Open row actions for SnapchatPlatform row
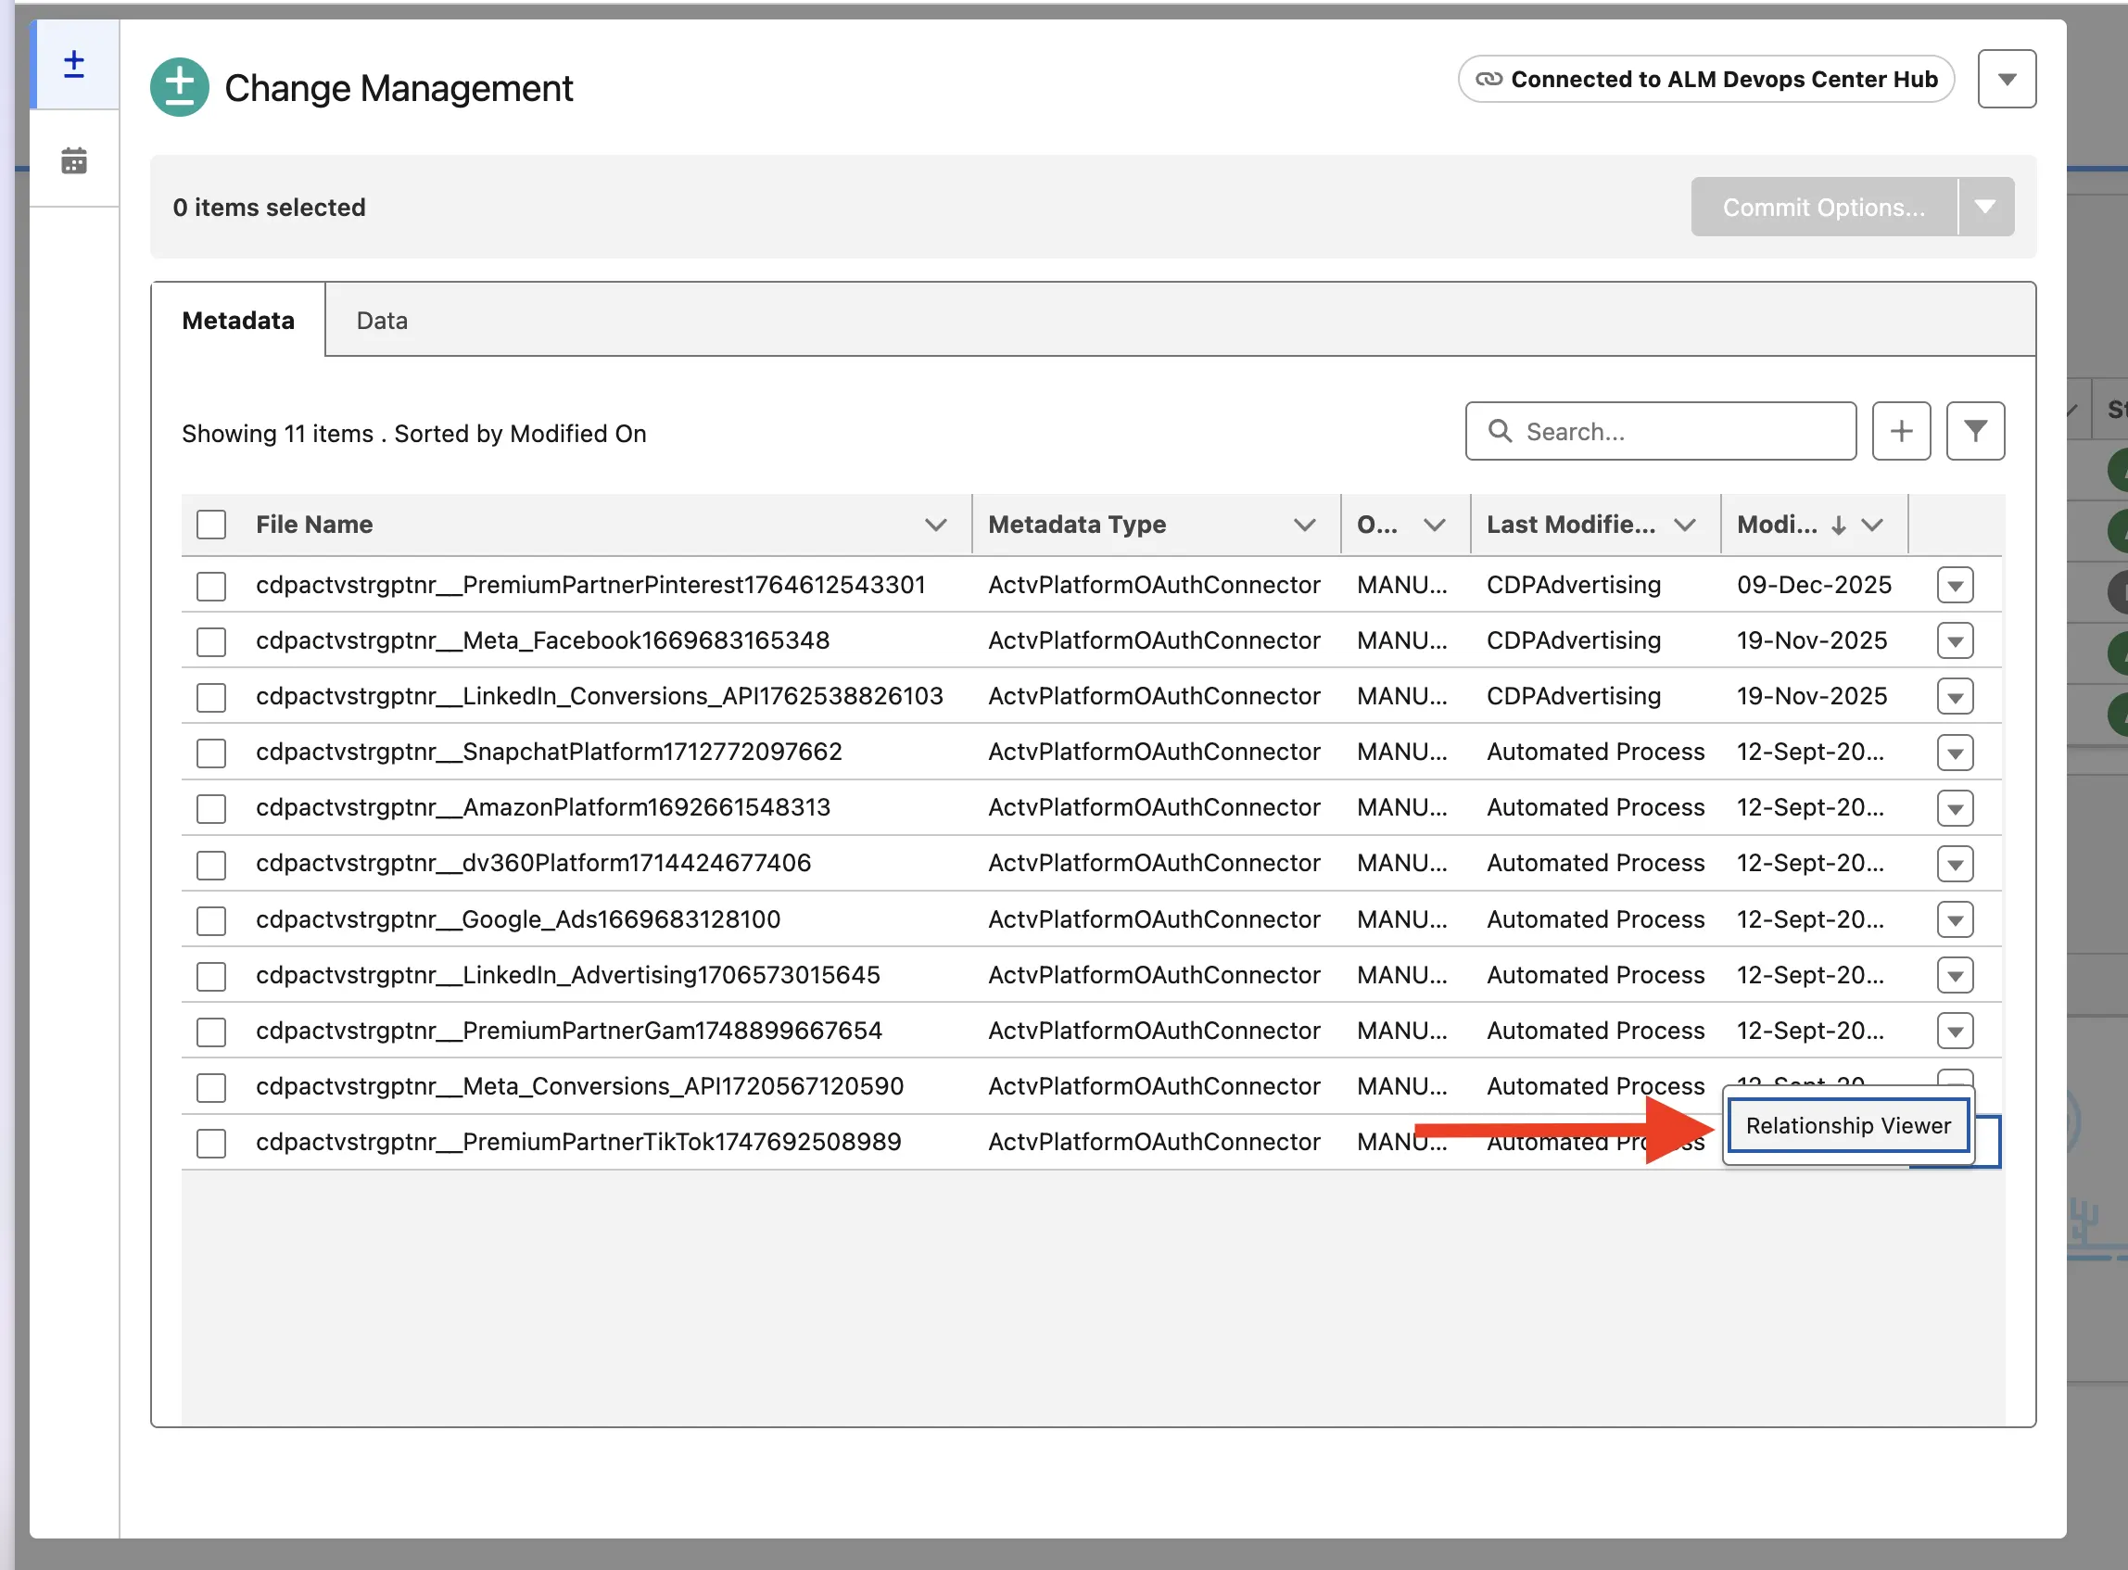This screenshot has height=1570, width=2128. (x=1954, y=753)
